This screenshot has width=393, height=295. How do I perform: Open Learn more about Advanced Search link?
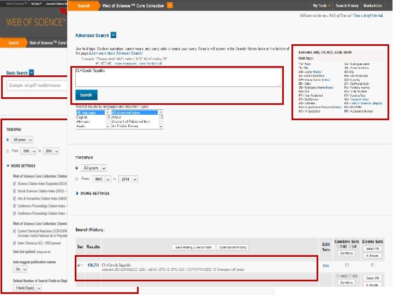point(117,53)
